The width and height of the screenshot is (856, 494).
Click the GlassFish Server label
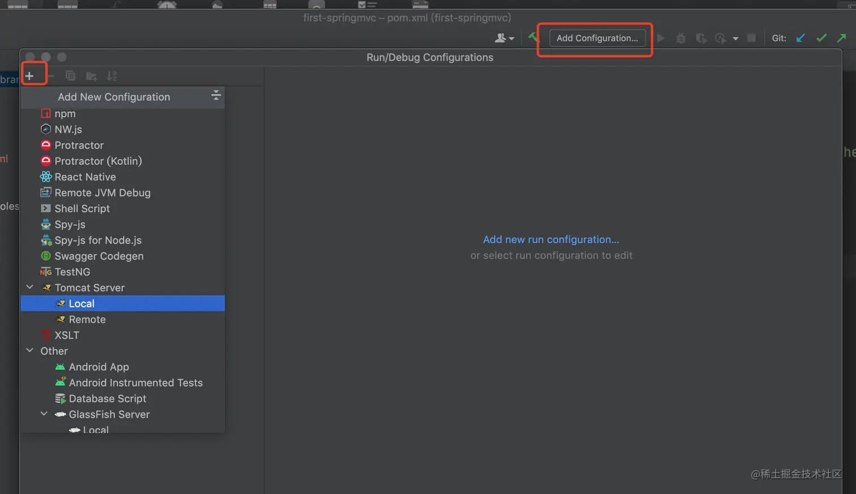(109, 414)
